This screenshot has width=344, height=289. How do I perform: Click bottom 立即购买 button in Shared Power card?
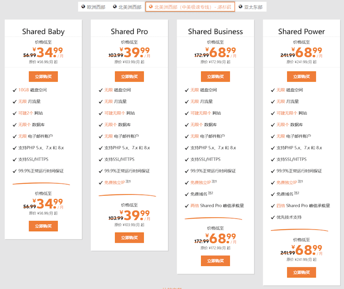click(x=301, y=272)
